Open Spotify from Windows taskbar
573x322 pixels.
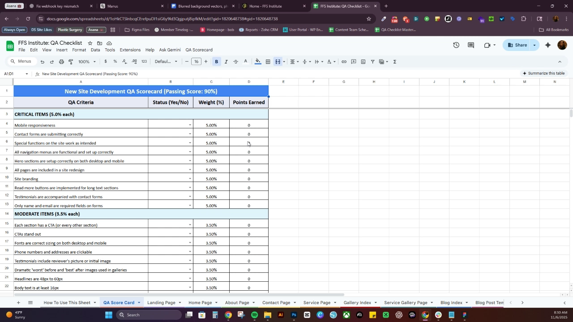[x=254, y=315]
